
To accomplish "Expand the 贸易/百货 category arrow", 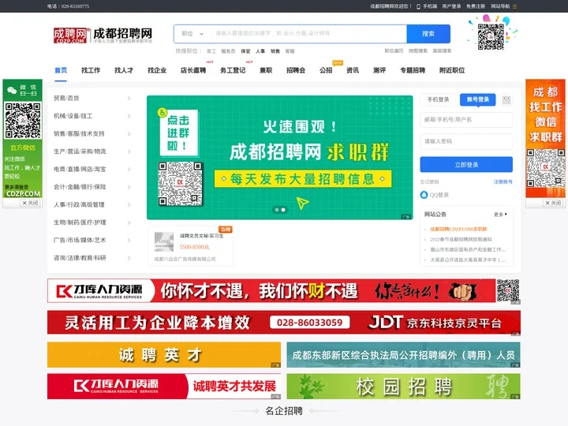I will coord(129,98).
